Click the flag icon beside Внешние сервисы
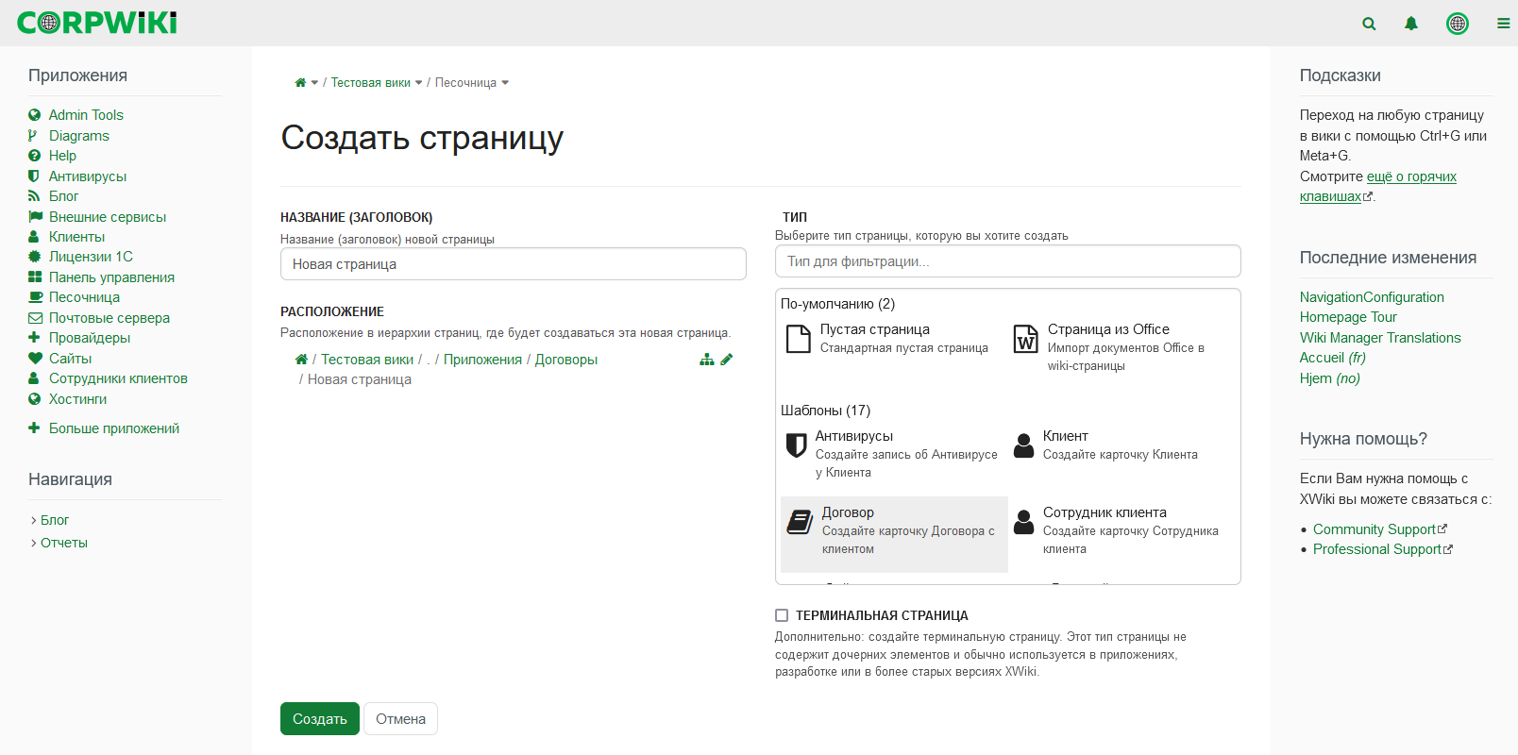 pos(35,217)
